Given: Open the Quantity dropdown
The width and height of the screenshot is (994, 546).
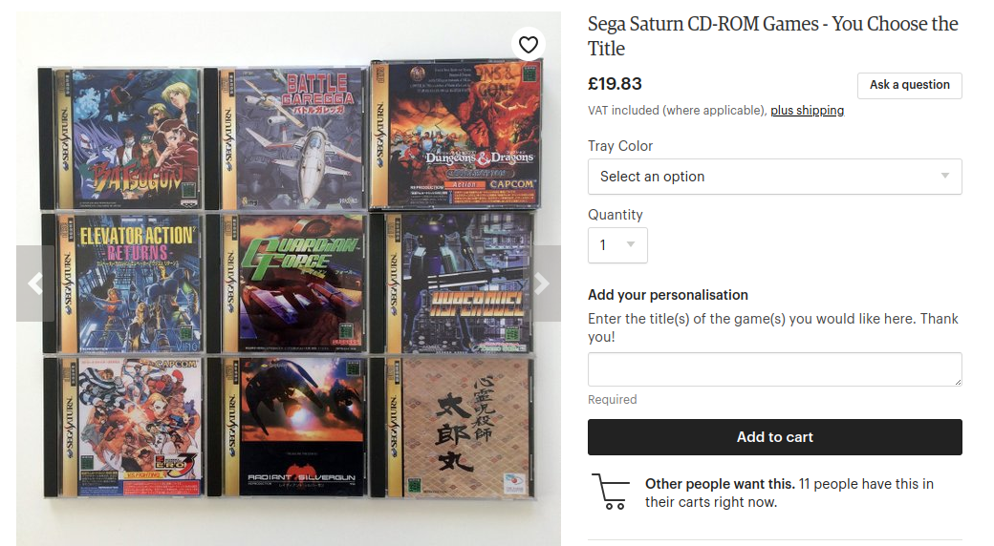Looking at the screenshot, I should coord(617,245).
